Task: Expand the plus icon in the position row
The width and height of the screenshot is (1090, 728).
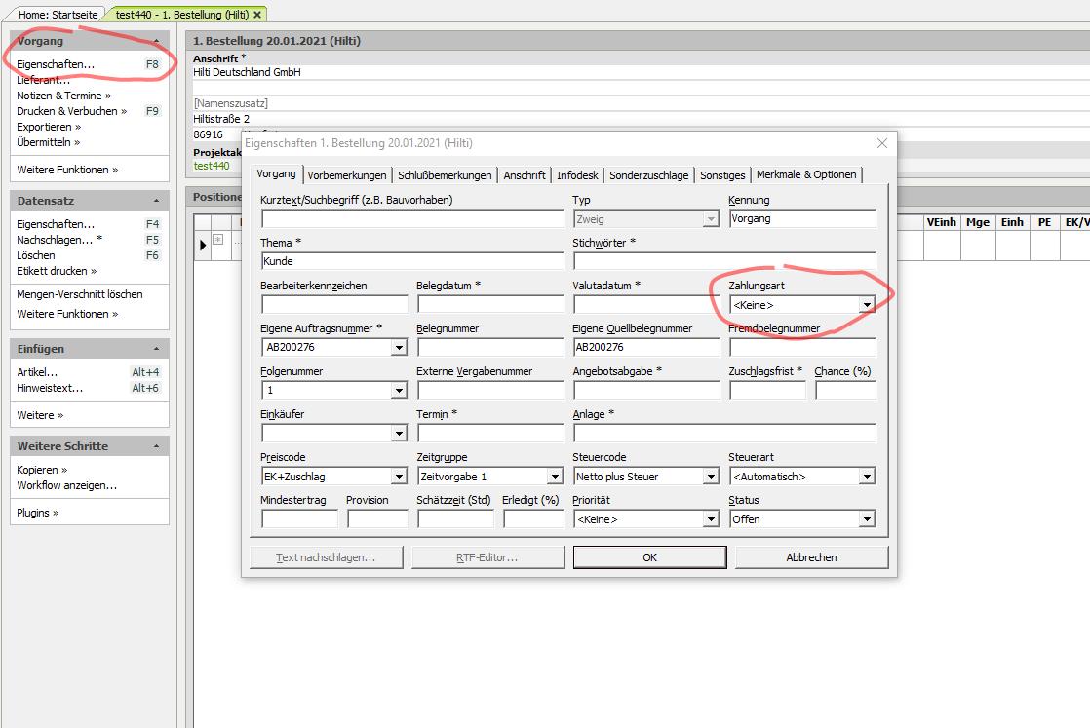Action: [x=217, y=239]
